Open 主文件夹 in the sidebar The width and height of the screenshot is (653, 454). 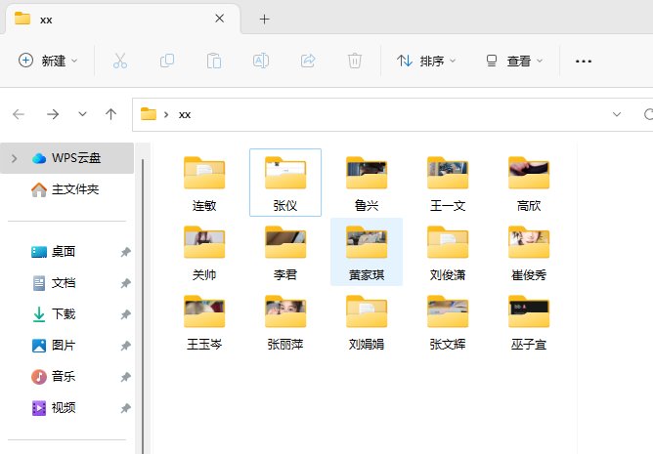pyautogui.click(x=66, y=189)
